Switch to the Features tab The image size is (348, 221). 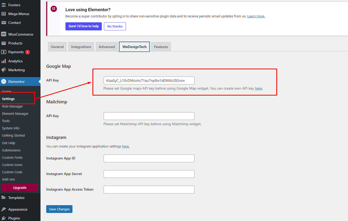click(x=161, y=47)
